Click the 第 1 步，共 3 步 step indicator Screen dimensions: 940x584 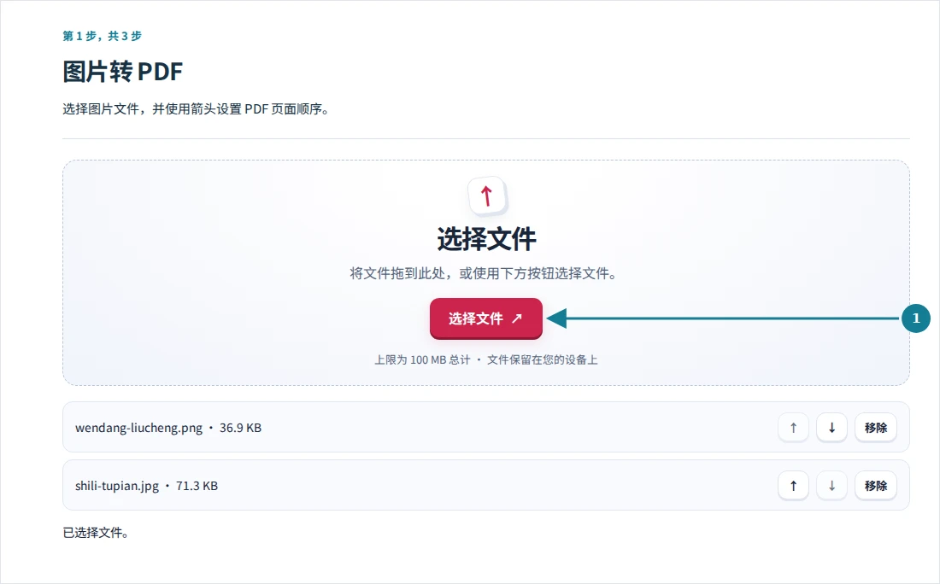tap(102, 36)
